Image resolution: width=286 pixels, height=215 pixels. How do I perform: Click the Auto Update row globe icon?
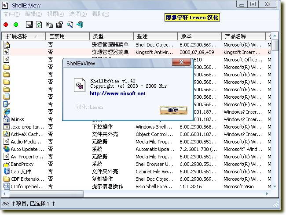tap(7, 149)
